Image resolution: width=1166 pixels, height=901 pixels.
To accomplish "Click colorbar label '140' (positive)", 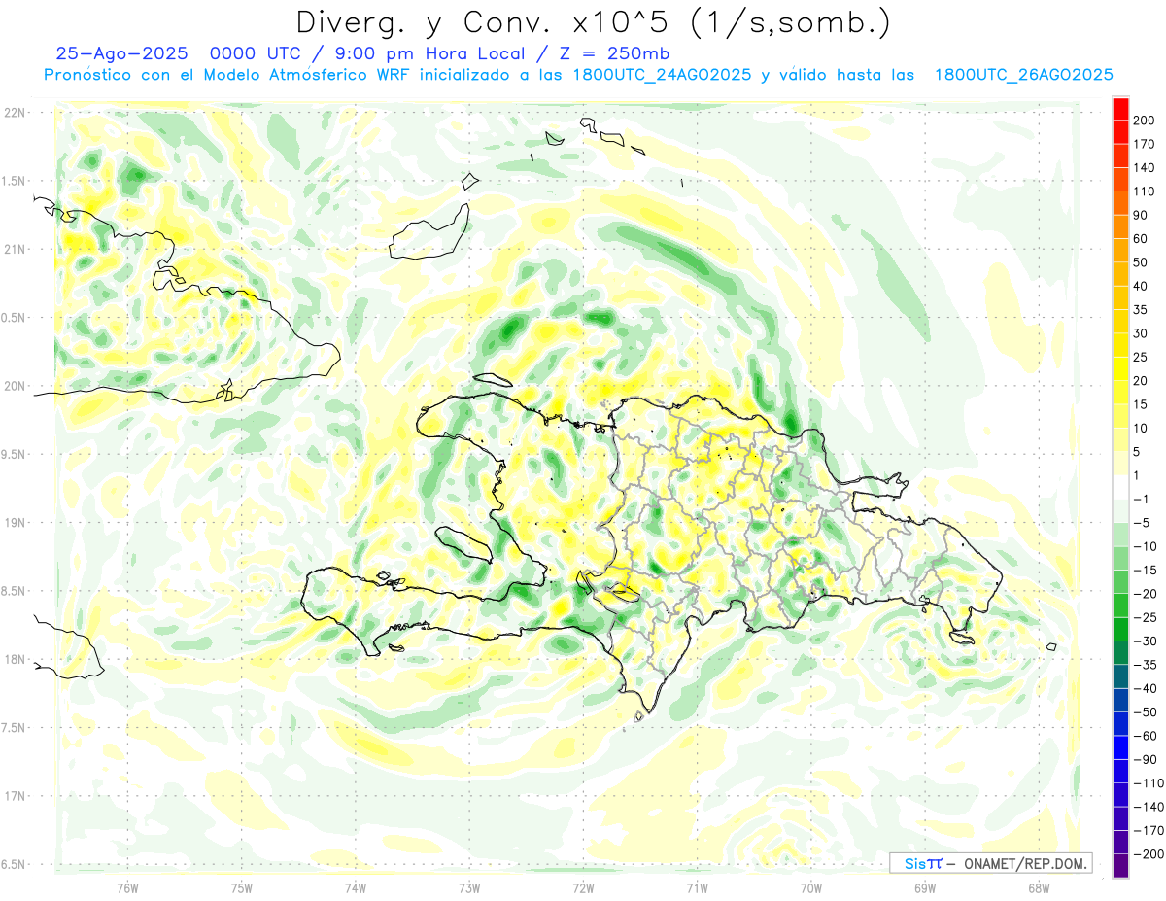I will point(1145,168).
